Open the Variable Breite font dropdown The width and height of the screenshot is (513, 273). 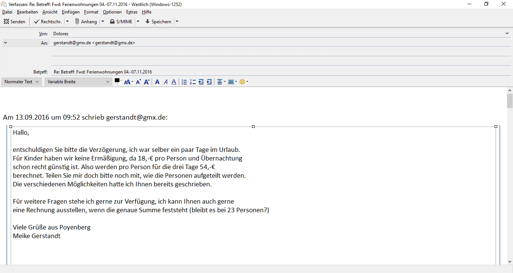78,82
